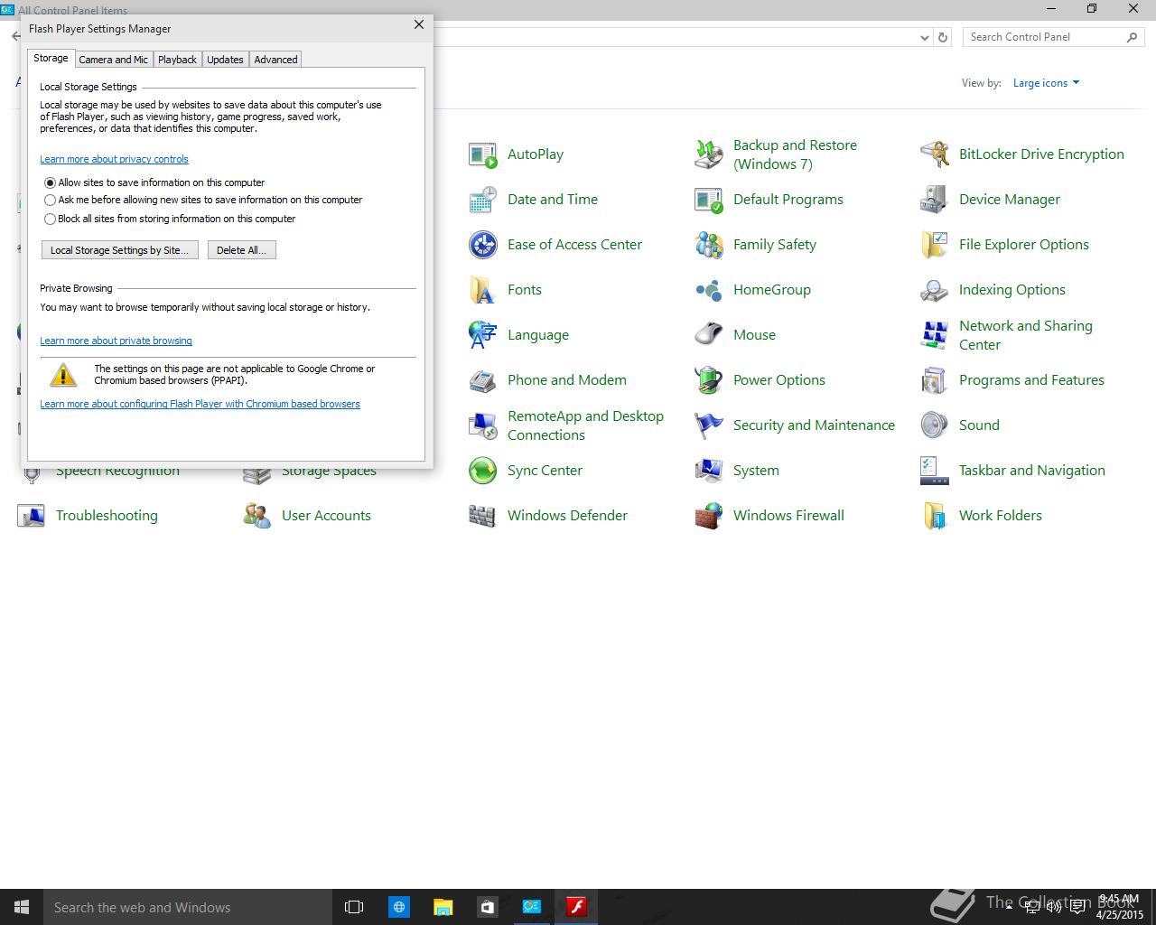Click the Troubleshooting icon
This screenshot has height=925, width=1156.
32,516
